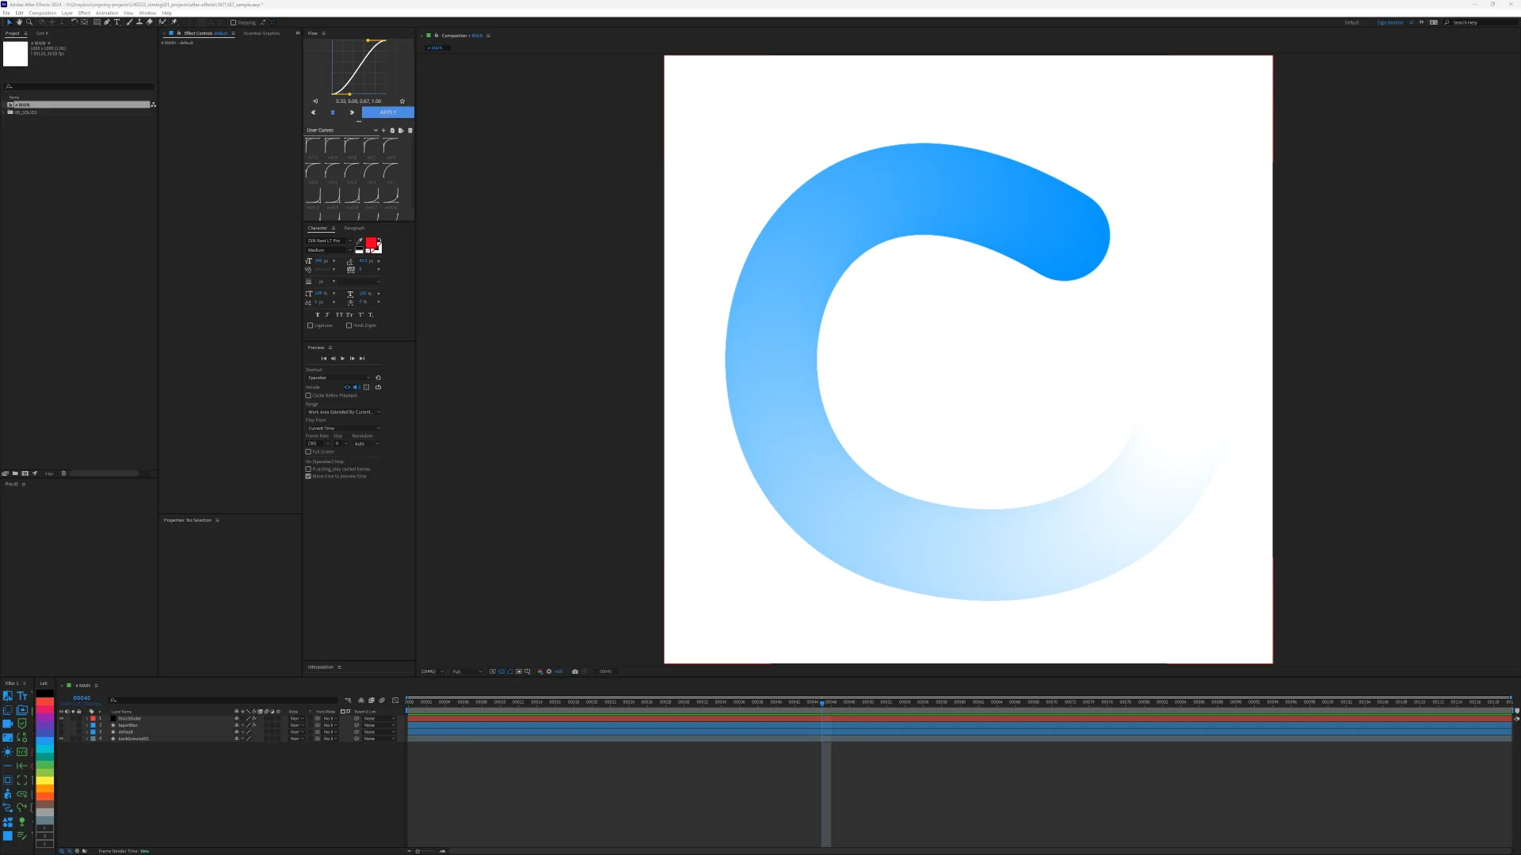Check Cache Before Playback option
The height and width of the screenshot is (855, 1521).
point(308,396)
